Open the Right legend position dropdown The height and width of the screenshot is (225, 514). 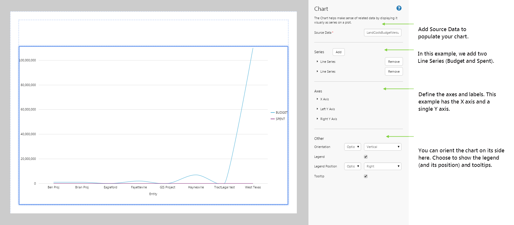(x=382, y=166)
